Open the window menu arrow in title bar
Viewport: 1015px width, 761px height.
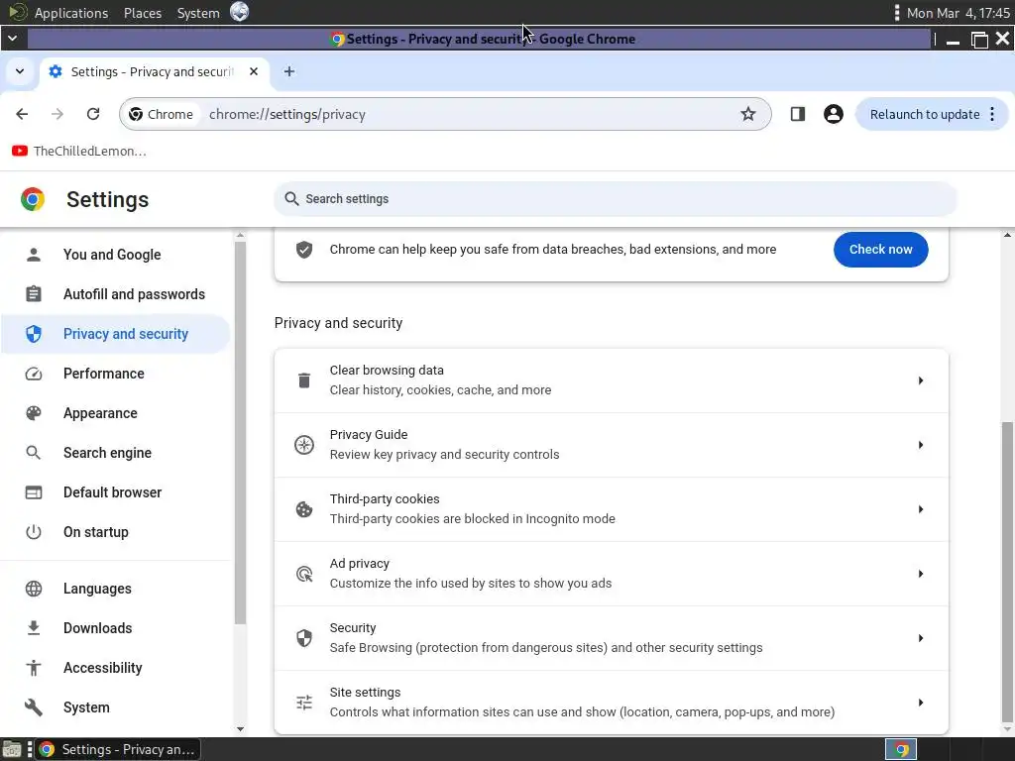12,39
